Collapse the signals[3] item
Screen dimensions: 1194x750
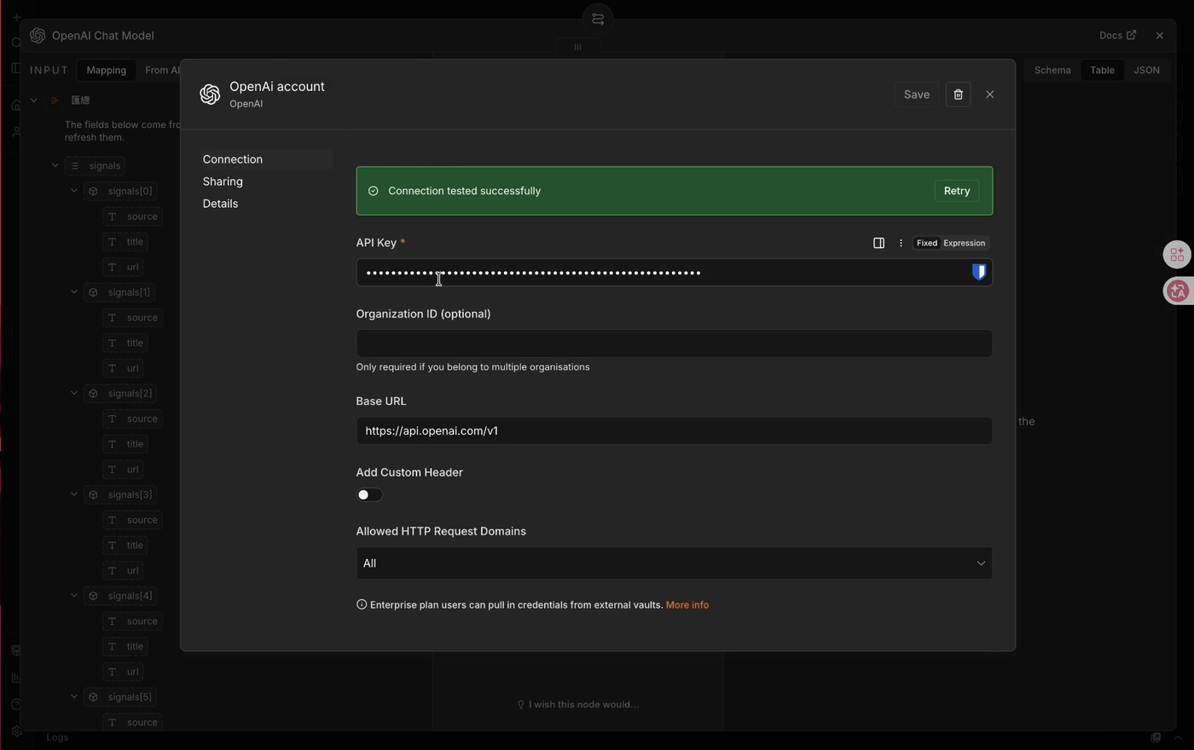coord(73,494)
